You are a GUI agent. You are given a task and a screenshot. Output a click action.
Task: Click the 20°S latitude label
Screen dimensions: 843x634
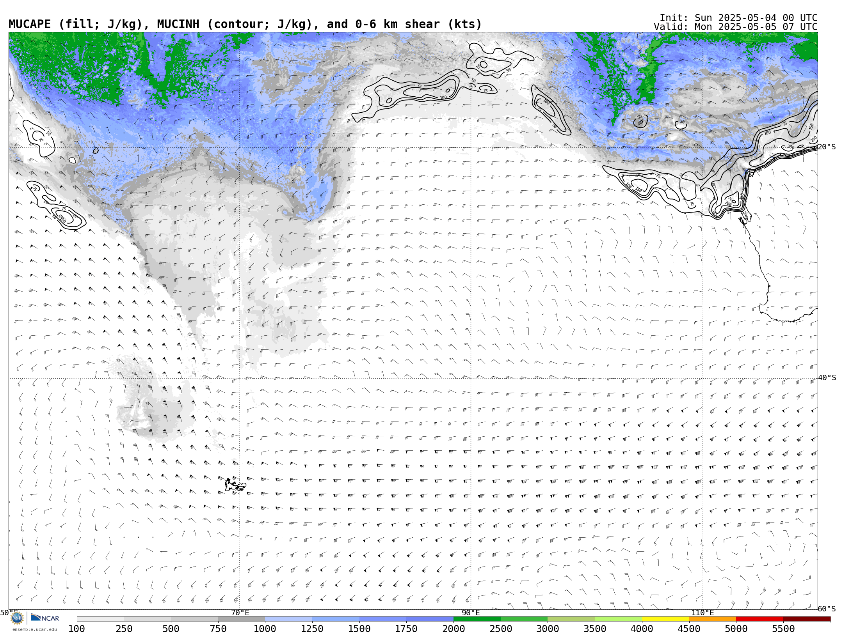[x=827, y=147]
